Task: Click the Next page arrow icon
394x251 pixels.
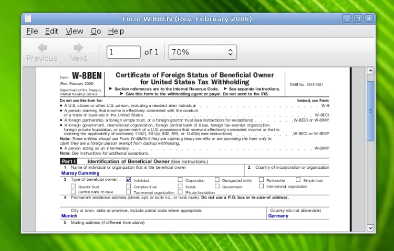Action: 78,47
